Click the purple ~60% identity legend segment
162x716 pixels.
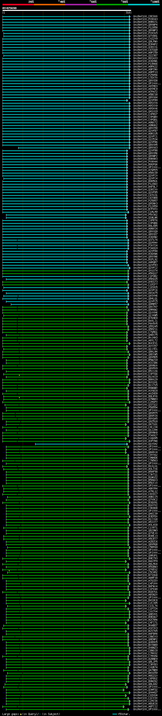(x=81, y=5)
